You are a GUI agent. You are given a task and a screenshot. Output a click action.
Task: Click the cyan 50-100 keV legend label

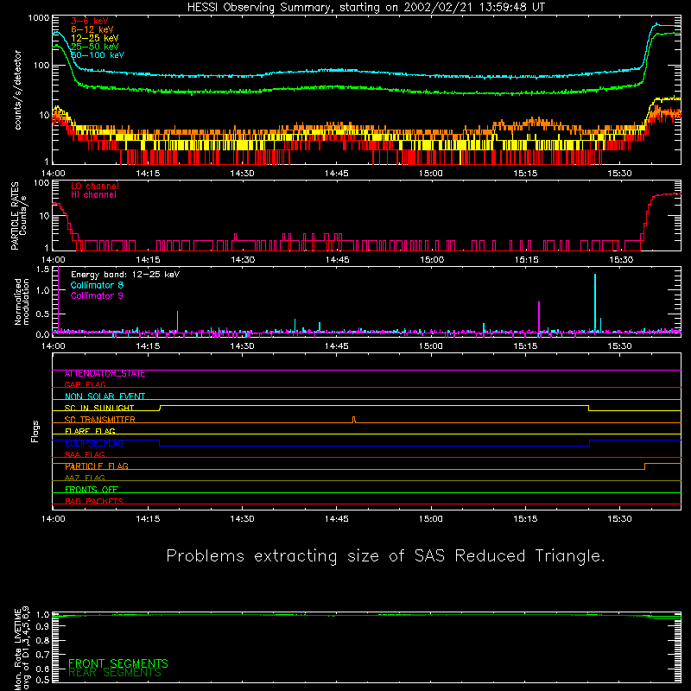pyautogui.click(x=98, y=55)
